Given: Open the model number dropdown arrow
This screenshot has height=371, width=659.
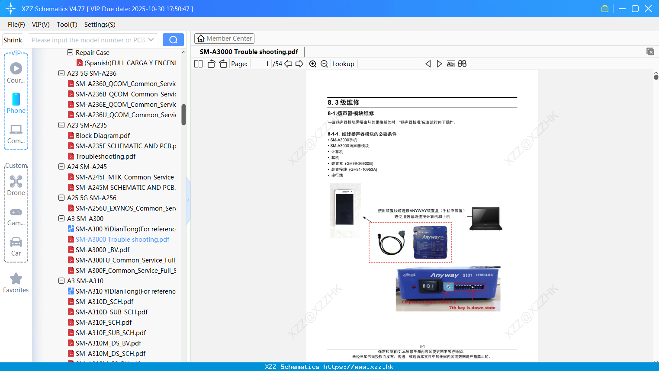Looking at the screenshot, I should coord(151,40).
